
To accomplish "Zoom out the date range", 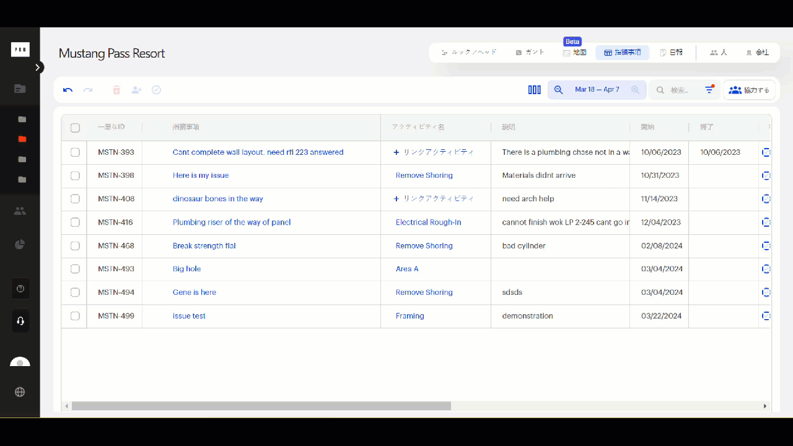I will (x=558, y=90).
